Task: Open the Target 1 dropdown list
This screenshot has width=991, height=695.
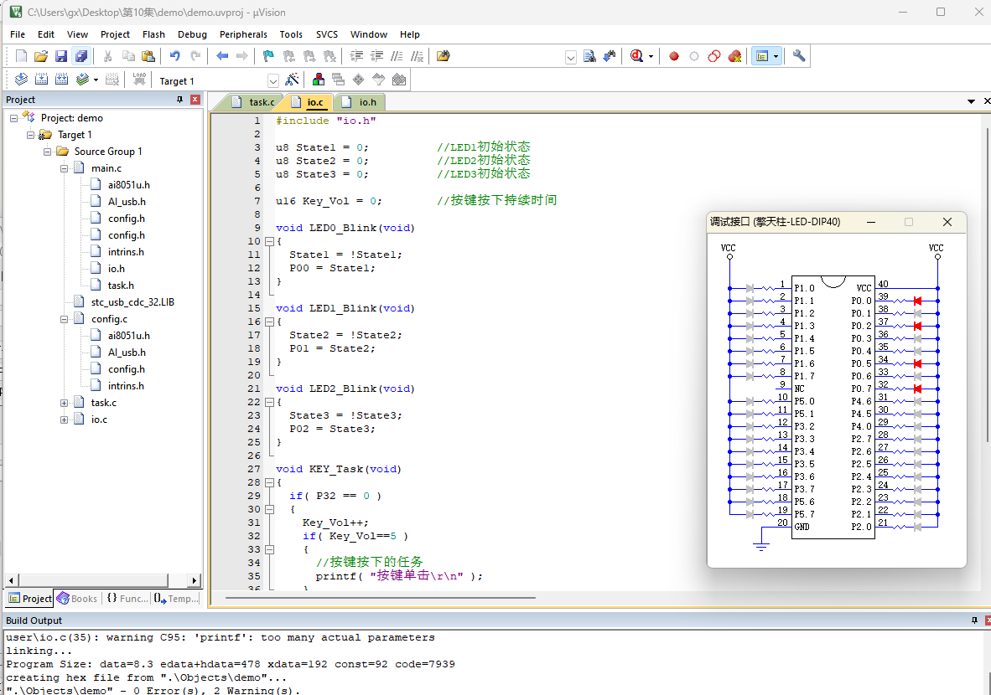Action: coord(273,80)
